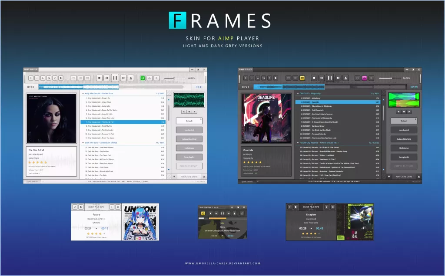
Task: Click the pencil edit icon on the toolbar
Action: coord(54,78)
